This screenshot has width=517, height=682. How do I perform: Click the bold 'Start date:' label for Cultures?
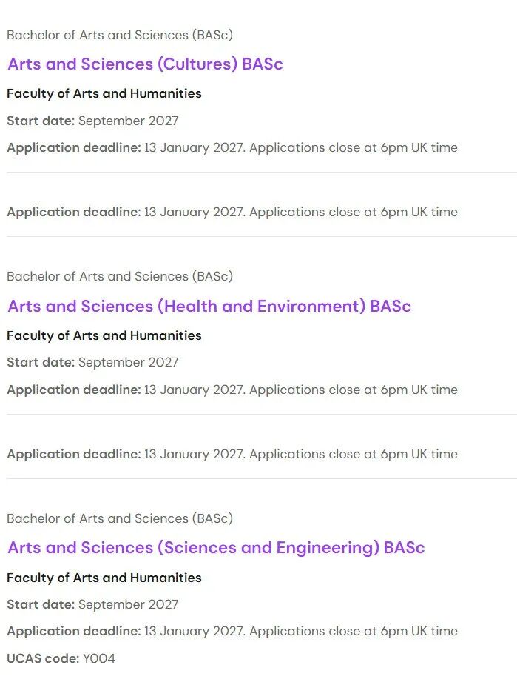41,121
